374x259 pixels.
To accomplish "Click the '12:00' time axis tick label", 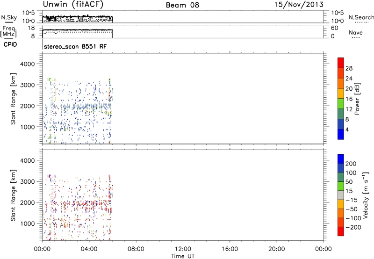I will (183, 249).
